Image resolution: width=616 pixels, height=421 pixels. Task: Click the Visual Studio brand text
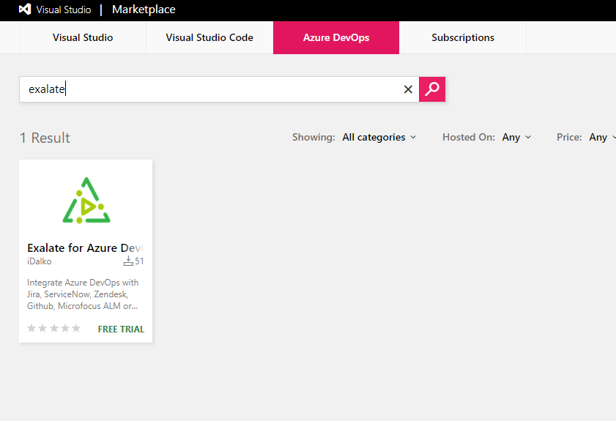pyautogui.click(x=64, y=10)
